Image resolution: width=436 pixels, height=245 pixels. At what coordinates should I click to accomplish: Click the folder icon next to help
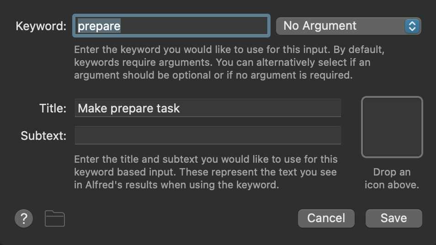[x=55, y=218]
